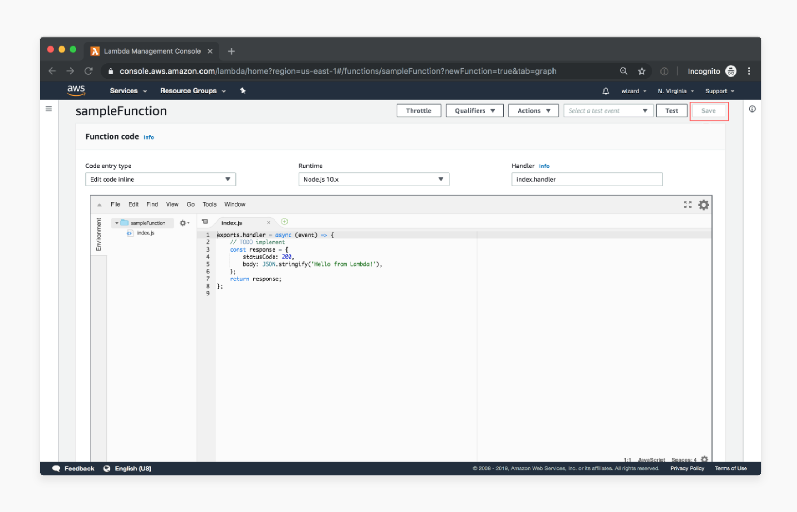Open the Support dropdown
This screenshot has height=512, width=797.
pos(720,91)
